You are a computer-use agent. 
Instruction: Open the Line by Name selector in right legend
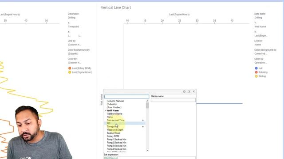pyautogui.click(x=257, y=45)
